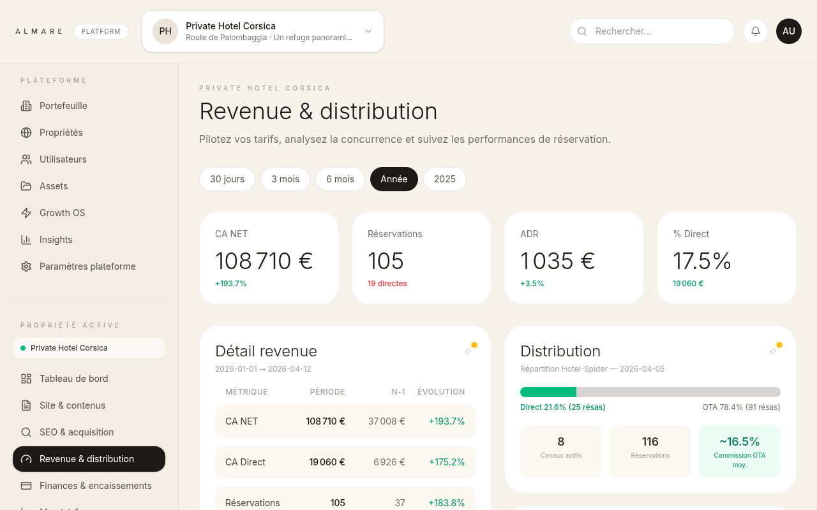Open Paramètres plateforme gear item

pos(89,266)
